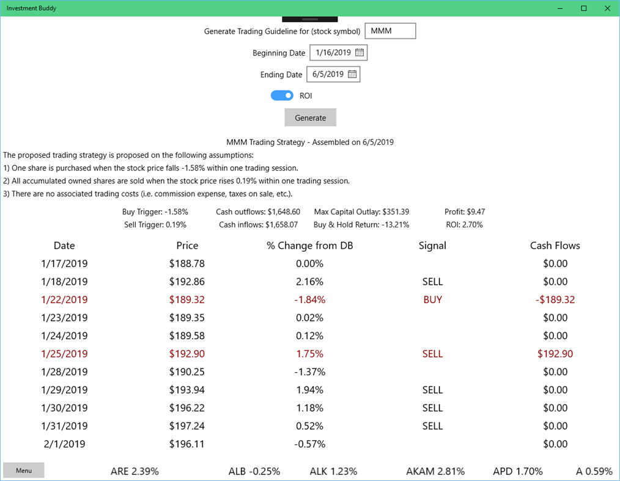Click the SELL signal on 1/25/2019 row

[x=432, y=353]
